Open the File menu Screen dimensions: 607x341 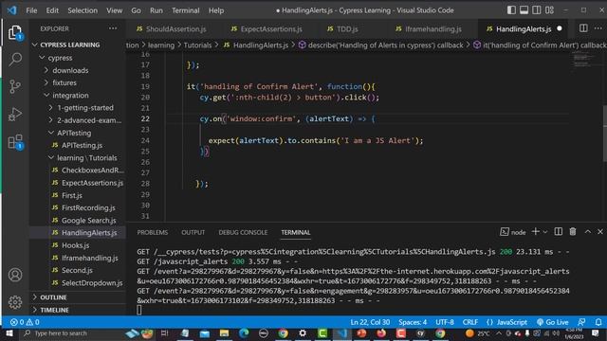(x=31, y=10)
